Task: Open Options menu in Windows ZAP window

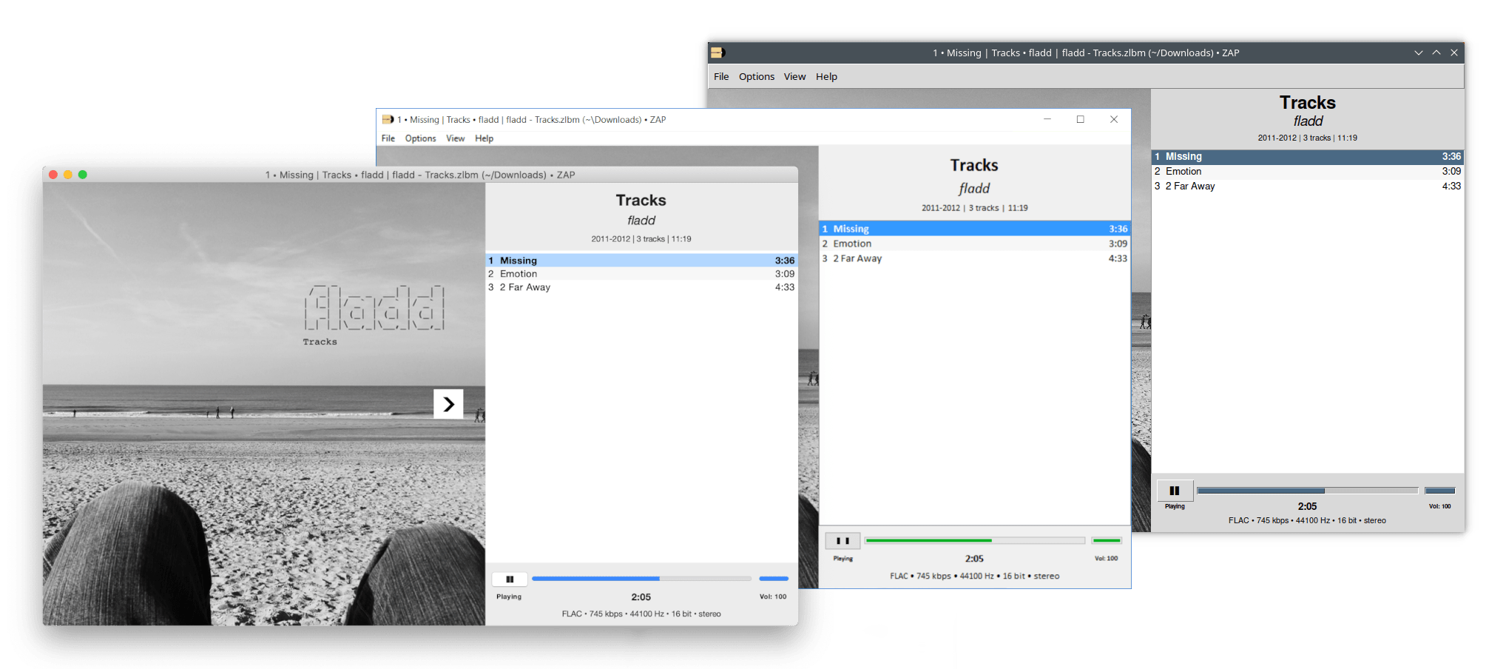Action: click(x=420, y=138)
